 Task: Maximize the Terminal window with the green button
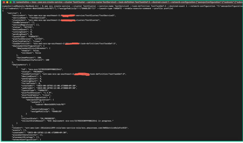pos(11,2)
